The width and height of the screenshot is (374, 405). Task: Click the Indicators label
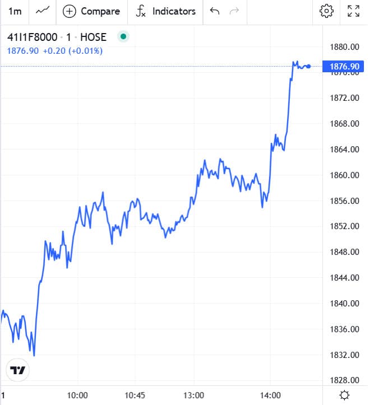pyautogui.click(x=174, y=11)
